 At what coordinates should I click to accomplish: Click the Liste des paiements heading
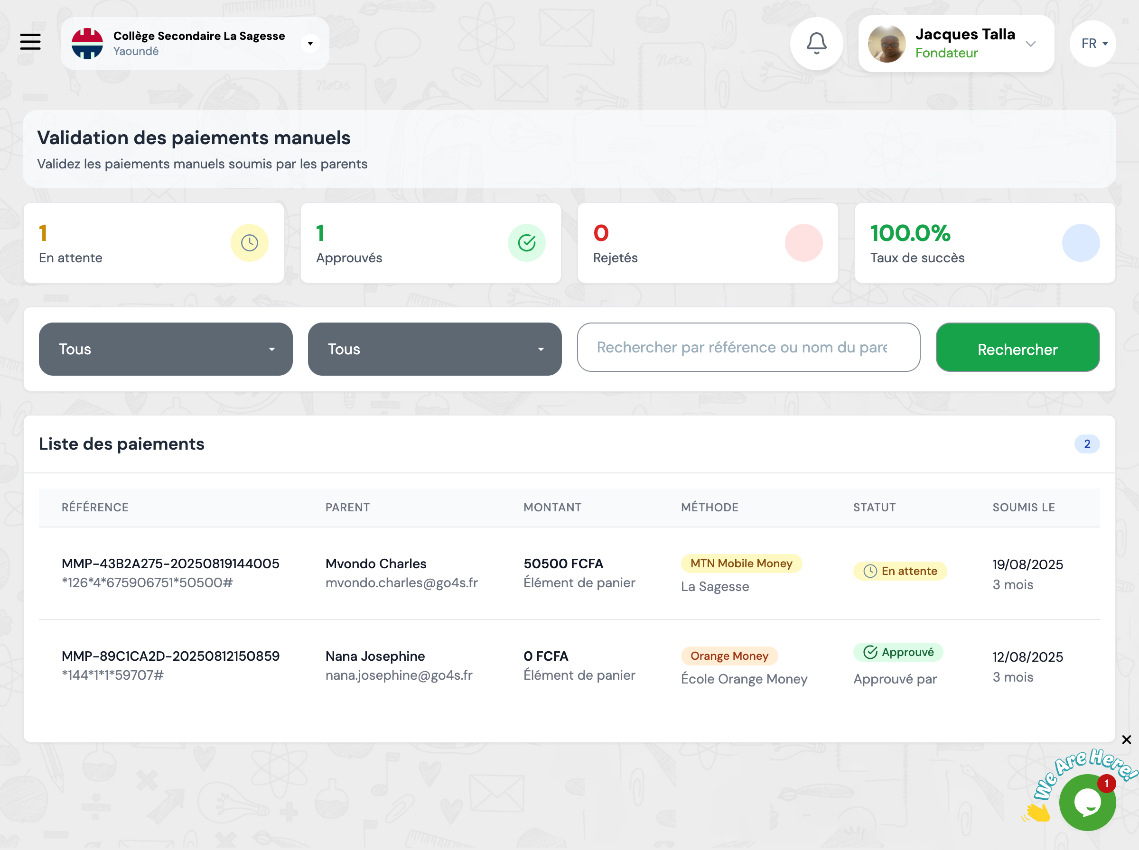coord(121,444)
